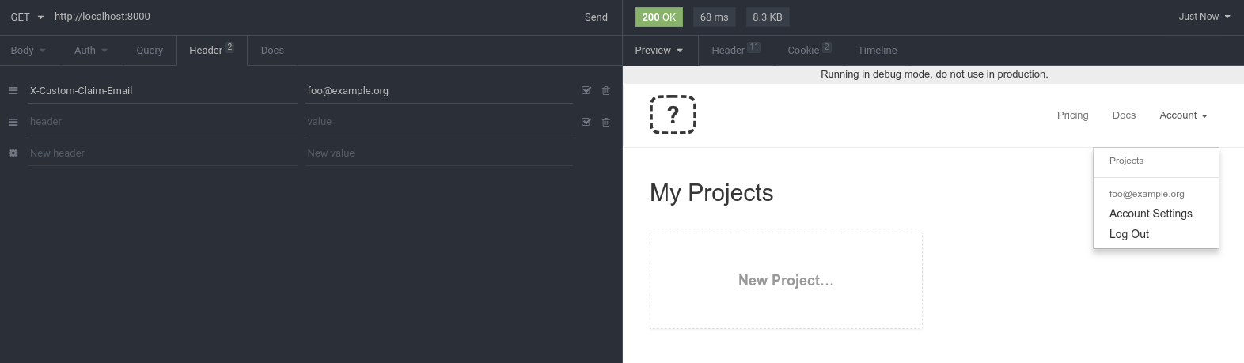Click the 200 OK status badge
This screenshot has height=363, width=1244.
(659, 17)
